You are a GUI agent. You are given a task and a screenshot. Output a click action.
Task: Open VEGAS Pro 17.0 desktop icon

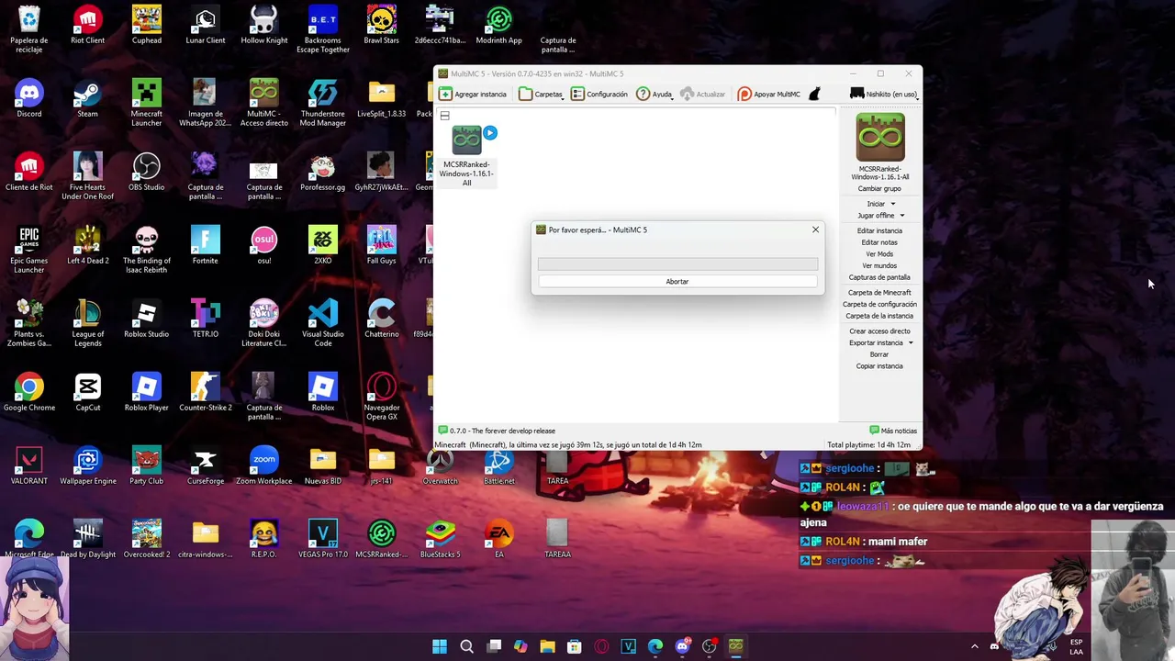[x=323, y=540]
